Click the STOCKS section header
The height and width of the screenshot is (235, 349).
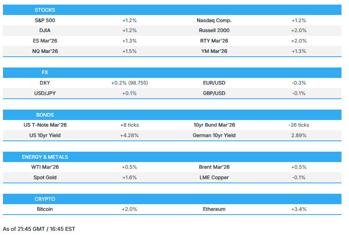coord(45,10)
